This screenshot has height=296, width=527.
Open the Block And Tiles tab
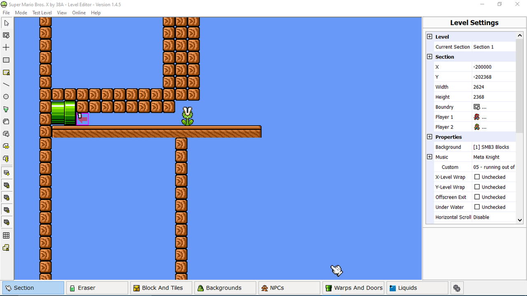coord(161,288)
